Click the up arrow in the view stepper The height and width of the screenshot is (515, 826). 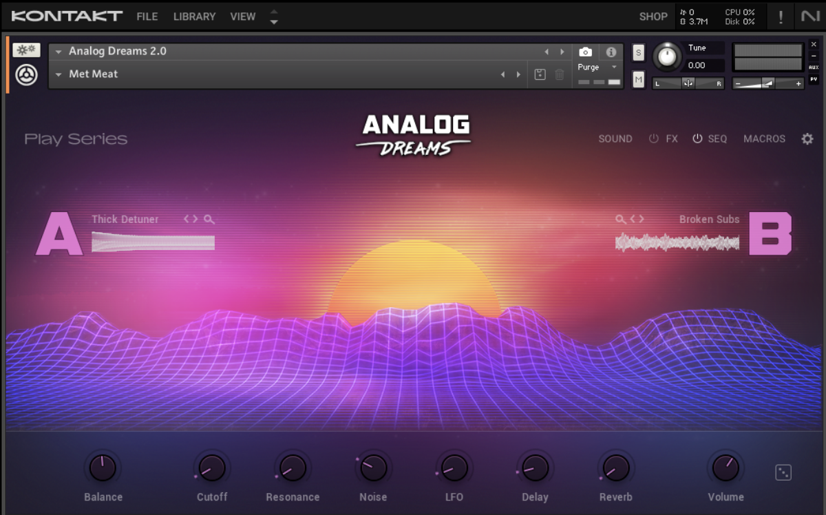point(274,12)
